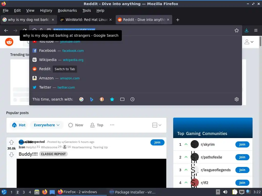Join the post's subreddit via Join button
Image resolution: width=262 pixels, height=196 pixels.
click(x=157, y=142)
